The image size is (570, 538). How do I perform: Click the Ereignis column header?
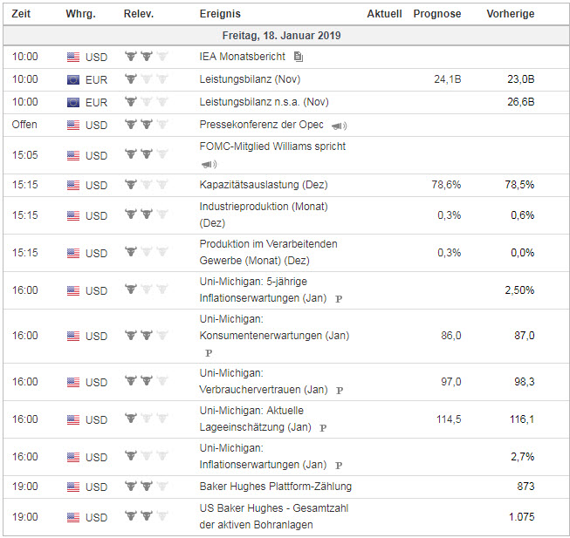click(220, 14)
